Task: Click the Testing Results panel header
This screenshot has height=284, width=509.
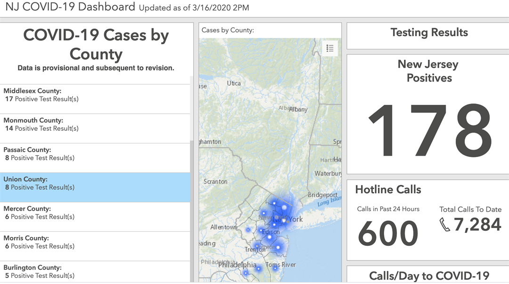Action: 429,33
